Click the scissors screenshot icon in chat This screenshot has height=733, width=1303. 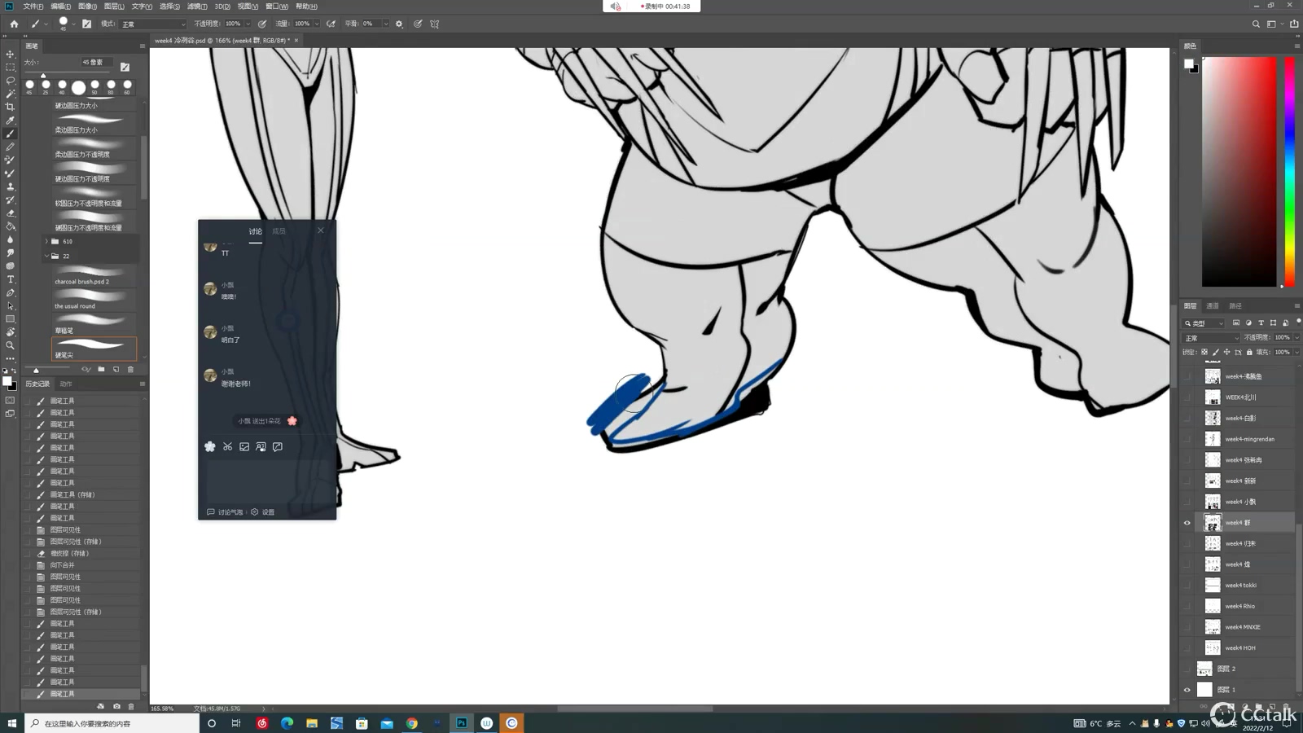click(x=227, y=446)
